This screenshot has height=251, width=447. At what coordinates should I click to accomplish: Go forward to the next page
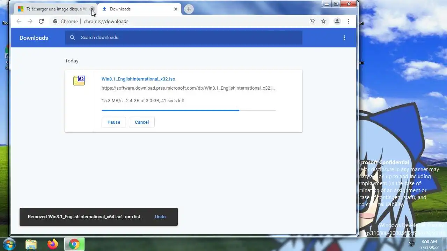pyautogui.click(x=30, y=21)
